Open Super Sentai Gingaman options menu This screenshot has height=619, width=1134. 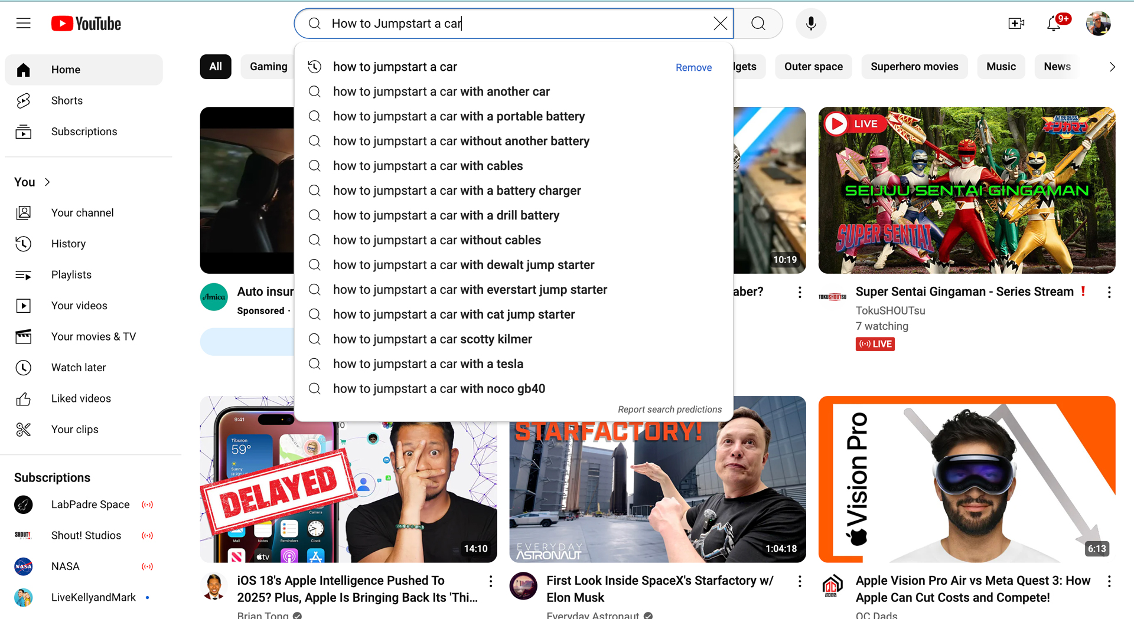pos(1109,292)
